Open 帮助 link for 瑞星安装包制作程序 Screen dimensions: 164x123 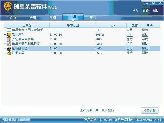coord(145,44)
